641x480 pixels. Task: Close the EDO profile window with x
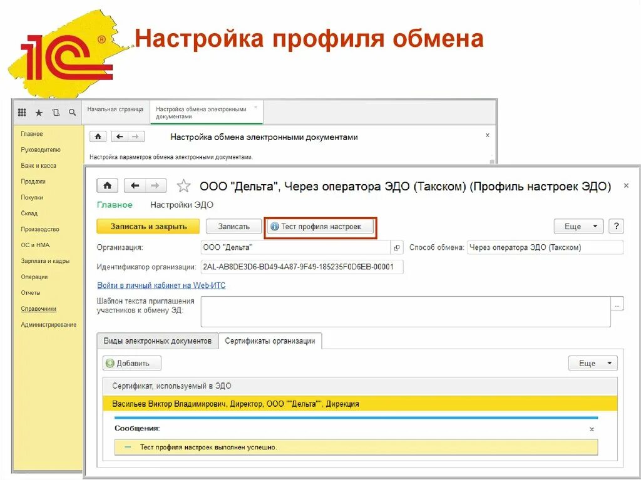[626, 186]
